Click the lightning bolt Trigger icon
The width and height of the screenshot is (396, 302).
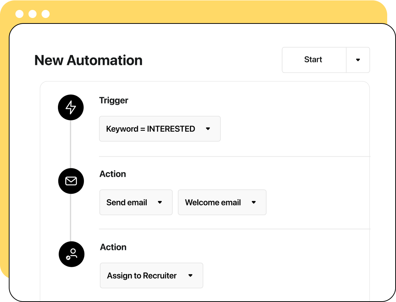(x=71, y=108)
